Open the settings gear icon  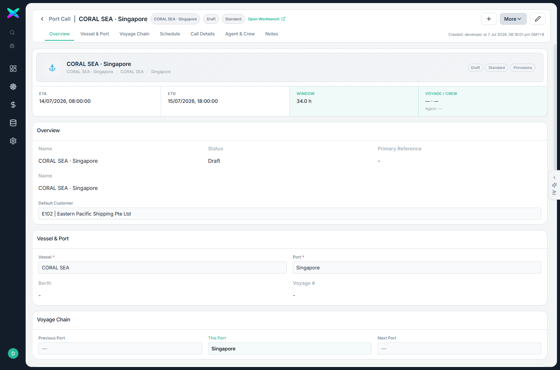13,141
